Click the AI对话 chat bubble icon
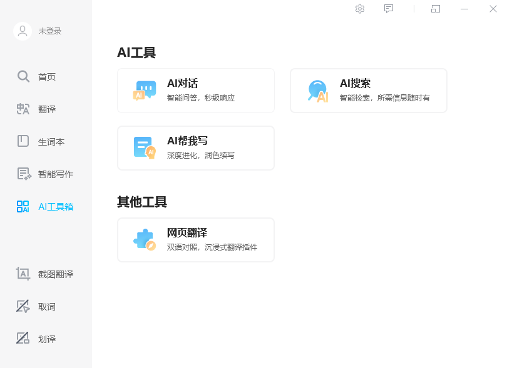The image size is (507, 368). tap(145, 91)
